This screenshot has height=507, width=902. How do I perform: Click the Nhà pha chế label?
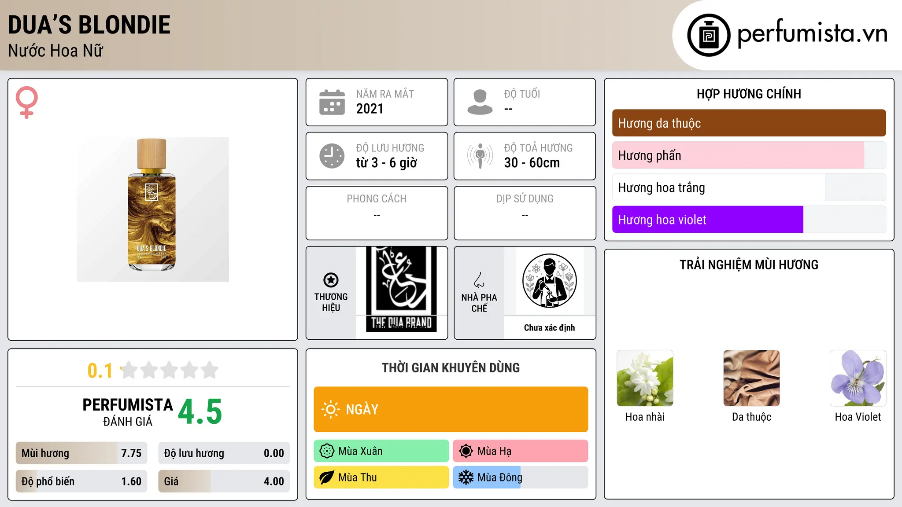[479, 303]
